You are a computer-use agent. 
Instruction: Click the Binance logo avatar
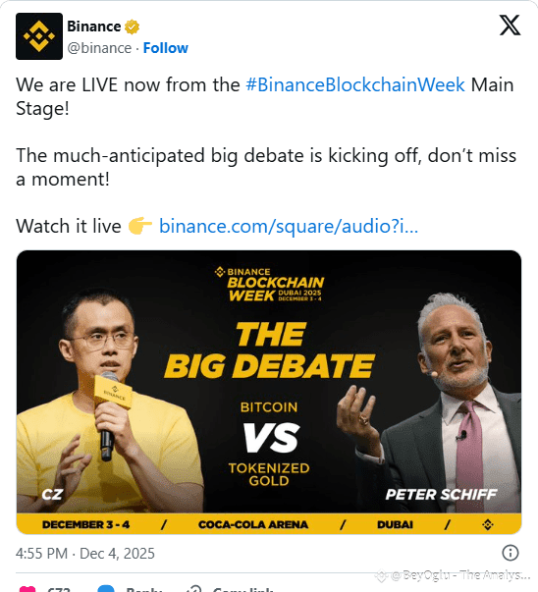(x=39, y=36)
